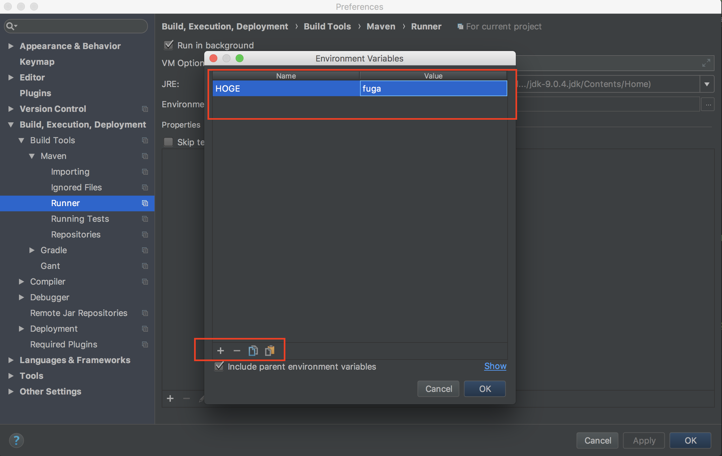This screenshot has width=722, height=456.
Task: Click the search magnifier icon in settings
Action: tap(11, 26)
